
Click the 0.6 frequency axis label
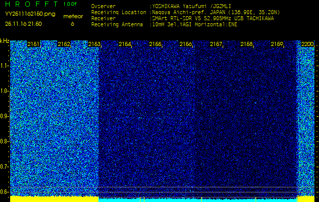pos(4,192)
